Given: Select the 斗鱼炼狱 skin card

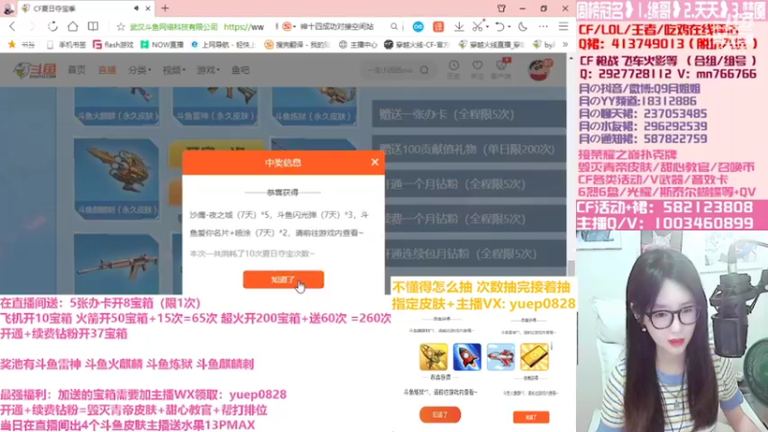Looking at the screenshot, I should 314,107.
